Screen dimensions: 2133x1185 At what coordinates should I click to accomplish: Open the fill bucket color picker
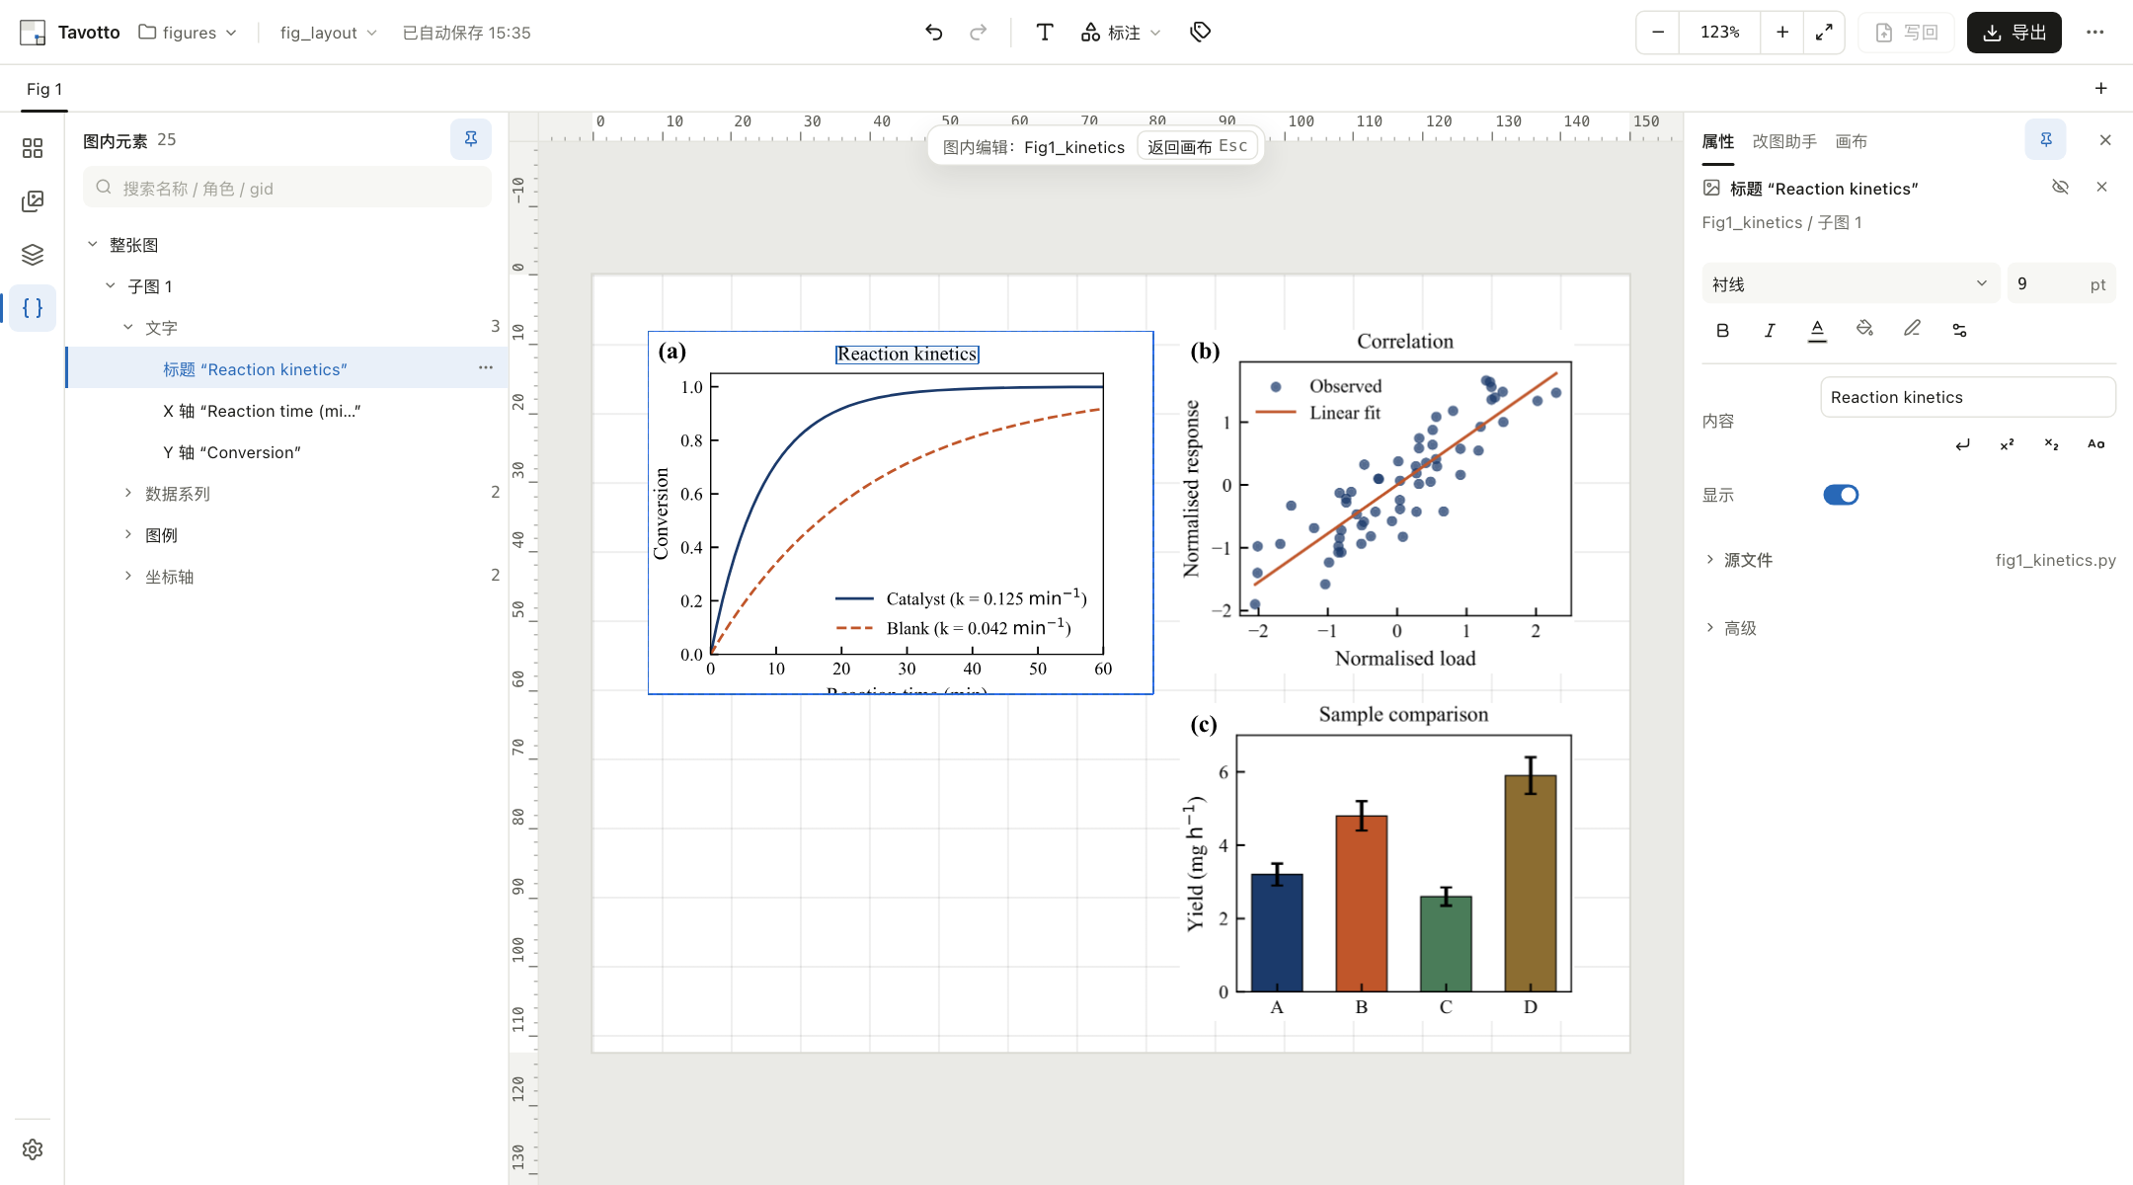point(1864,329)
